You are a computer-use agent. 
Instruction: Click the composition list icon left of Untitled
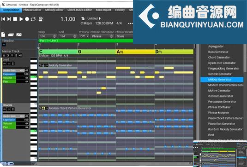click(x=83, y=18)
